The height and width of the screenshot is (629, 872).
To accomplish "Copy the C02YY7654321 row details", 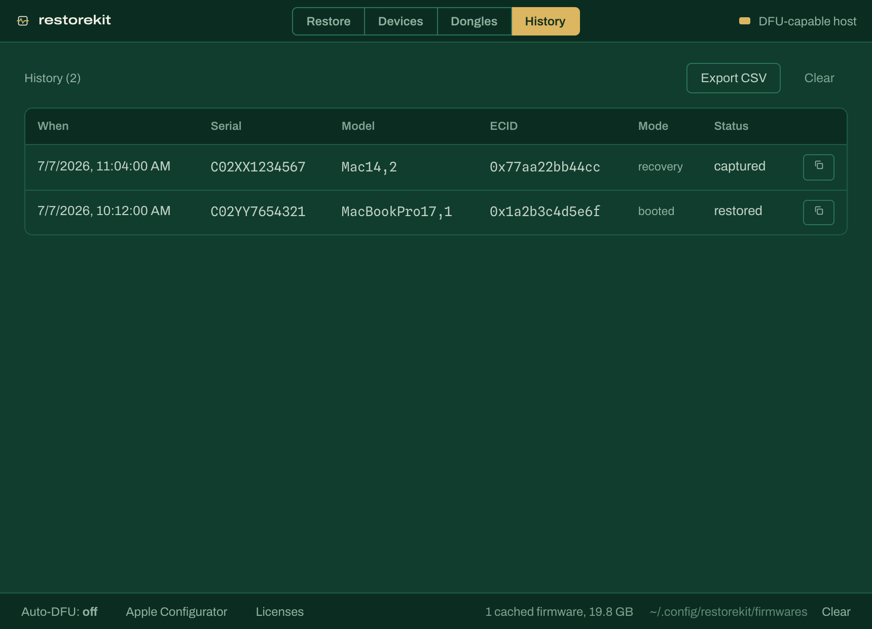I will click(x=818, y=212).
